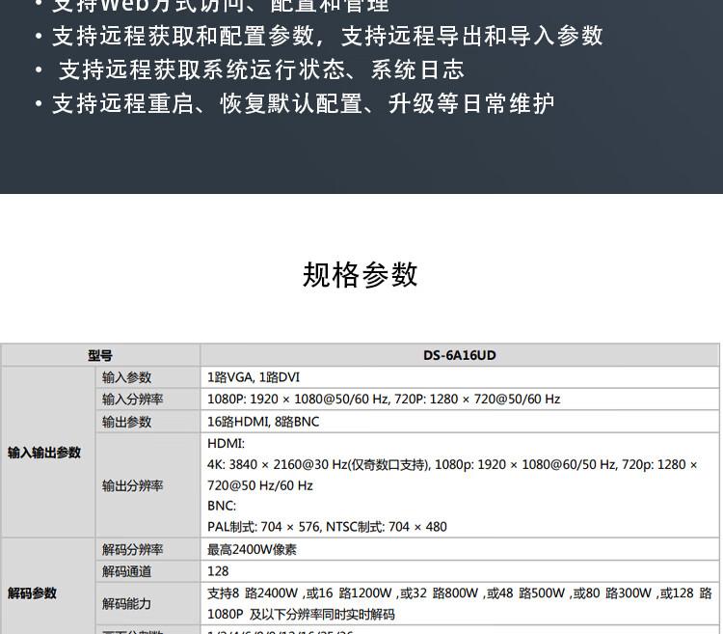Select the 解码分辨率 row label
This screenshot has height=634, width=723.
[x=132, y=549]
